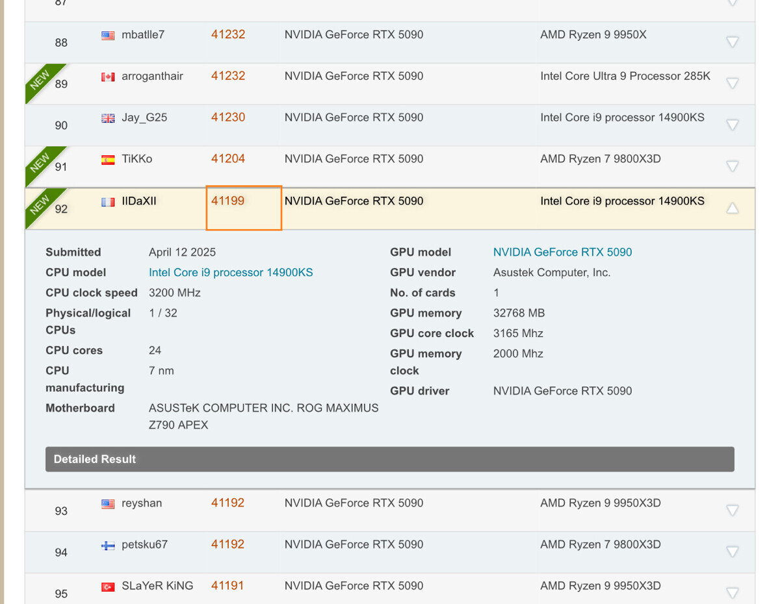The image size is (780, 604).
Task: Click the Finnish flag next to petsku67
Action: click(x=108, y=545)
